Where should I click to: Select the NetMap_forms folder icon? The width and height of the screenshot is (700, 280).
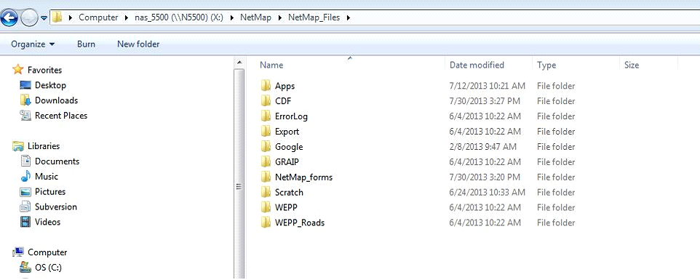tap(266, 177)
